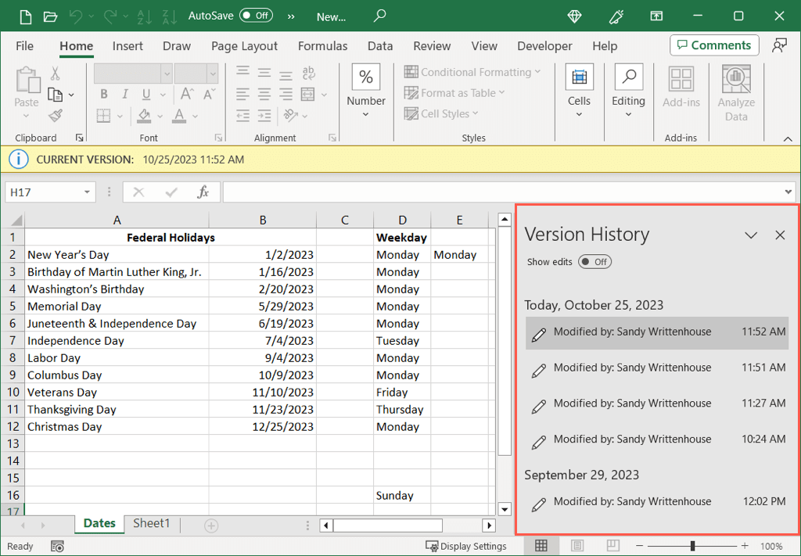Click the Open folder icon in title bar
This screenshot has height=556, width=801.
point(51,16)
